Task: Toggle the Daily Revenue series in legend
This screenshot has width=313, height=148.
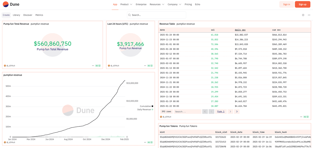Action: 145,110
